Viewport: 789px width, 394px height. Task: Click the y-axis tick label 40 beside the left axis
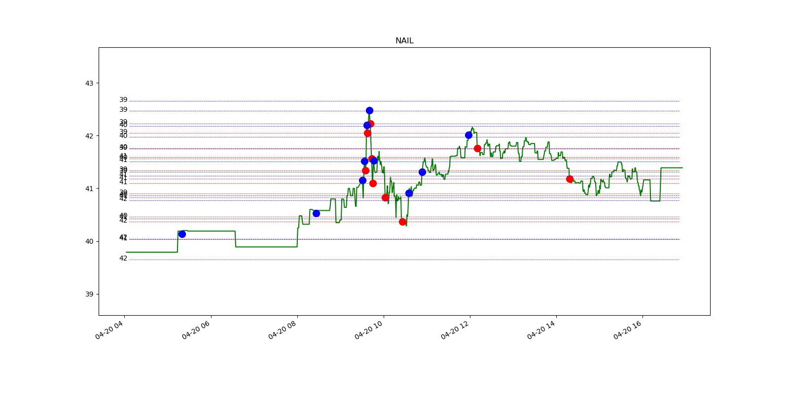(x=89, y=241)
